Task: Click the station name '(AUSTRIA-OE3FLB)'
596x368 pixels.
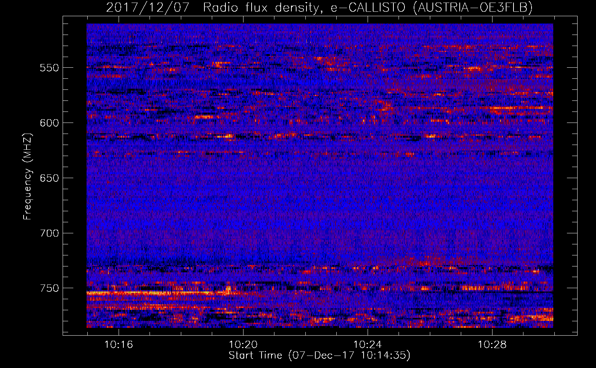Action: point(473,8)
